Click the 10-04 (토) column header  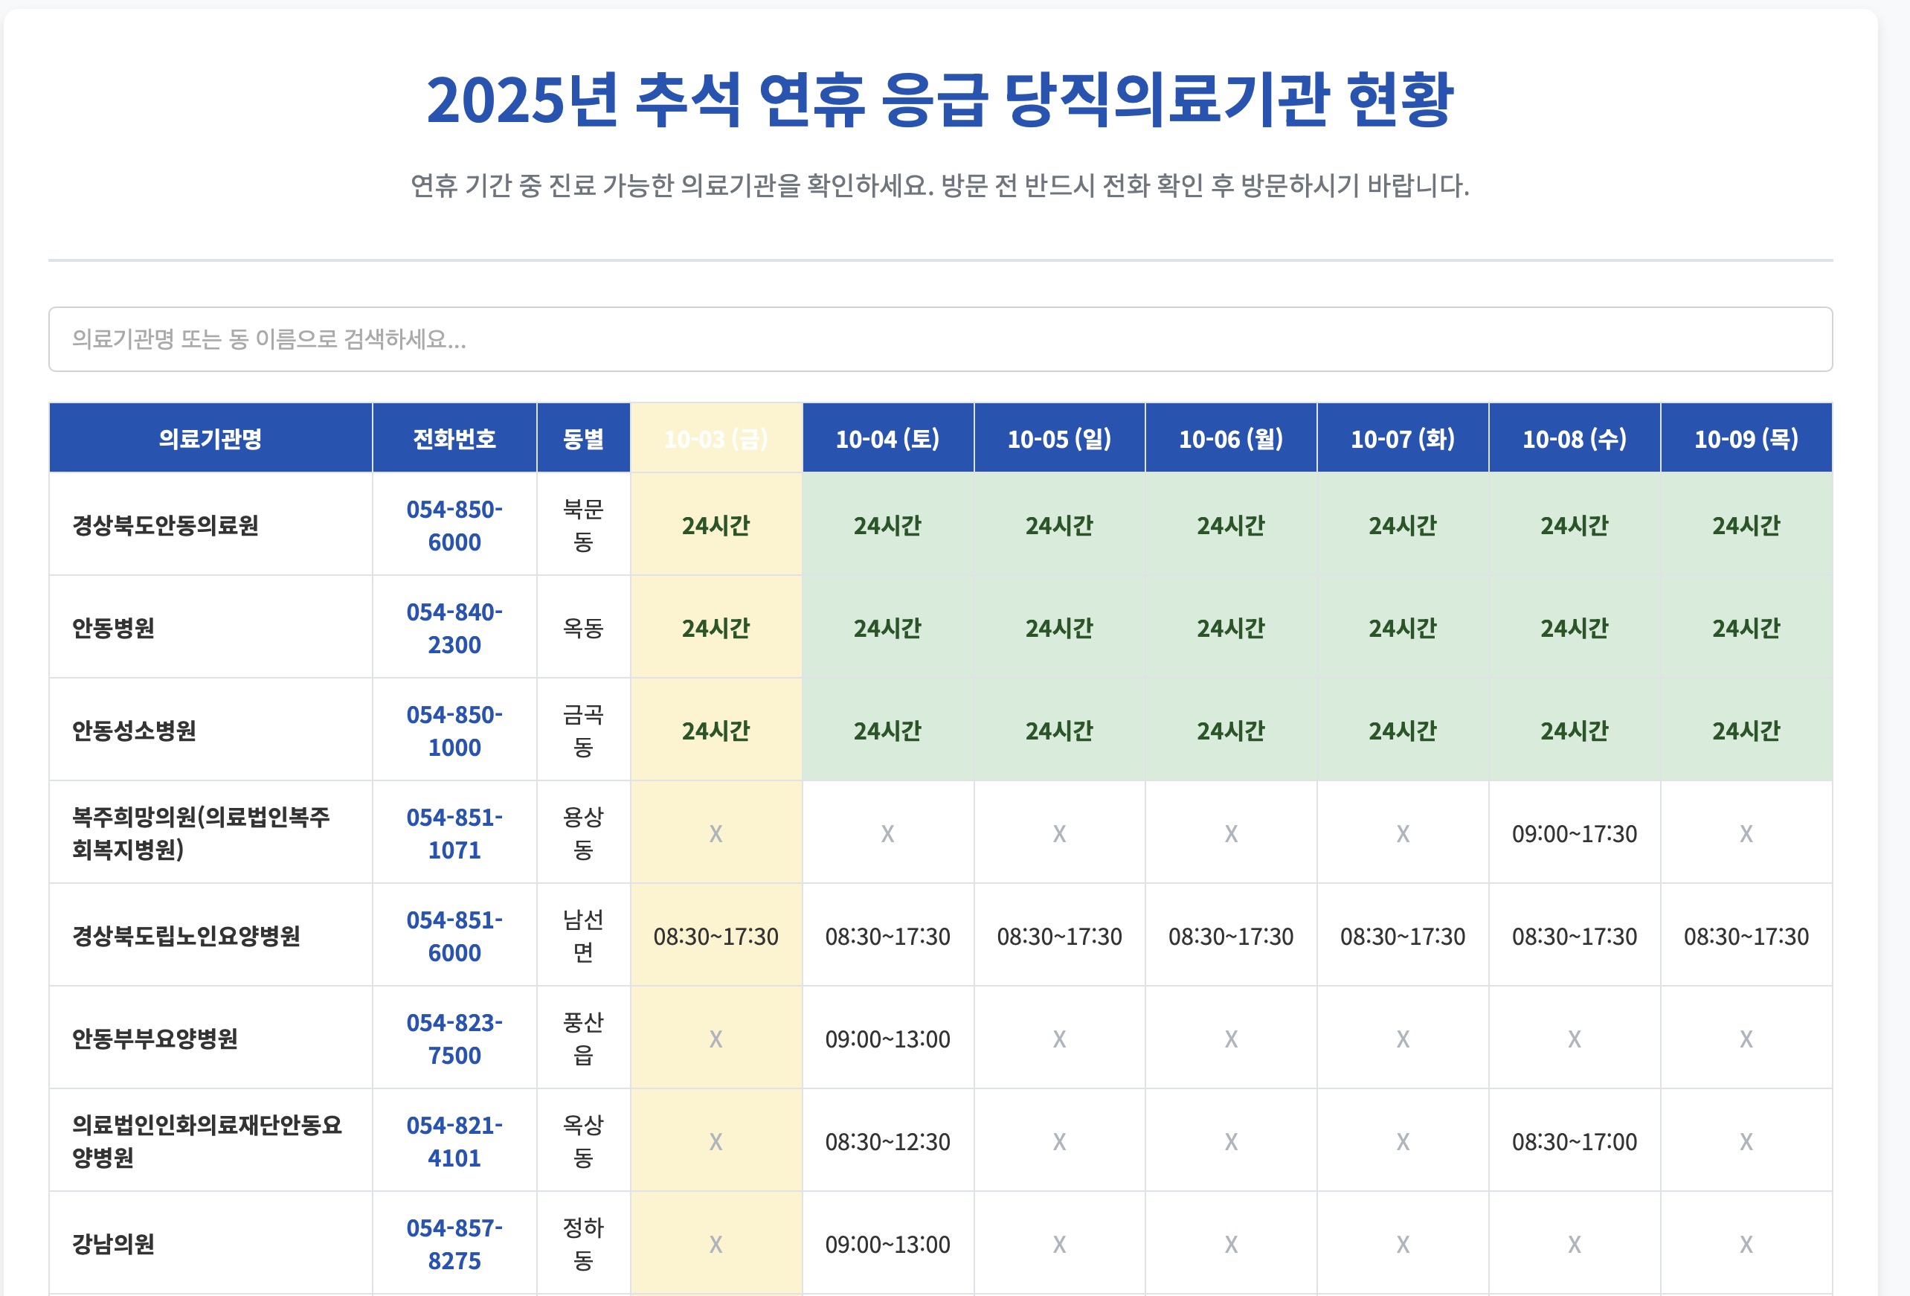pos(887,438)
